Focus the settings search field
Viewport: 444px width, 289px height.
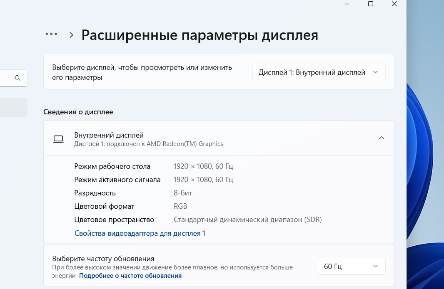[6, 78]
